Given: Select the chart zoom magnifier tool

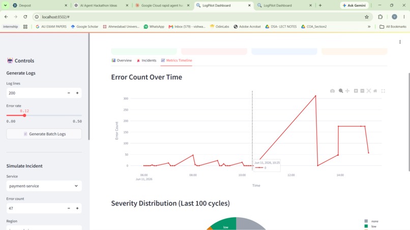Looking at the screenshot, I should (x=341, y=91).
